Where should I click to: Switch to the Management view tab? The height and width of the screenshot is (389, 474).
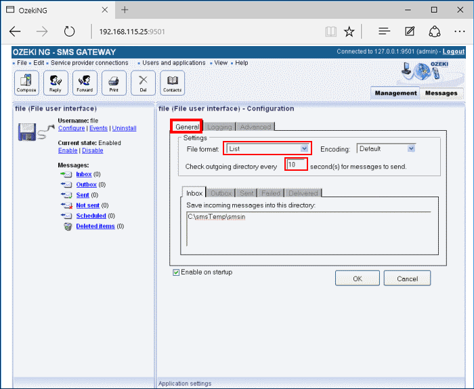tap(395, 93)
